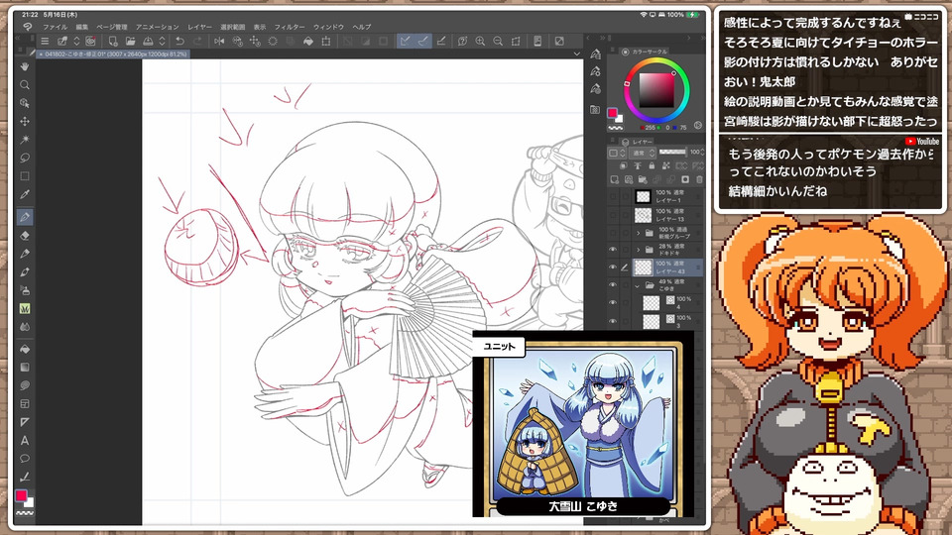Select the Ruler tool
The width and height of the screenshot is (952, 535).
(24, 422)
